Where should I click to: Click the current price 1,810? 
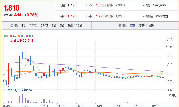click(x=11, y=8)
